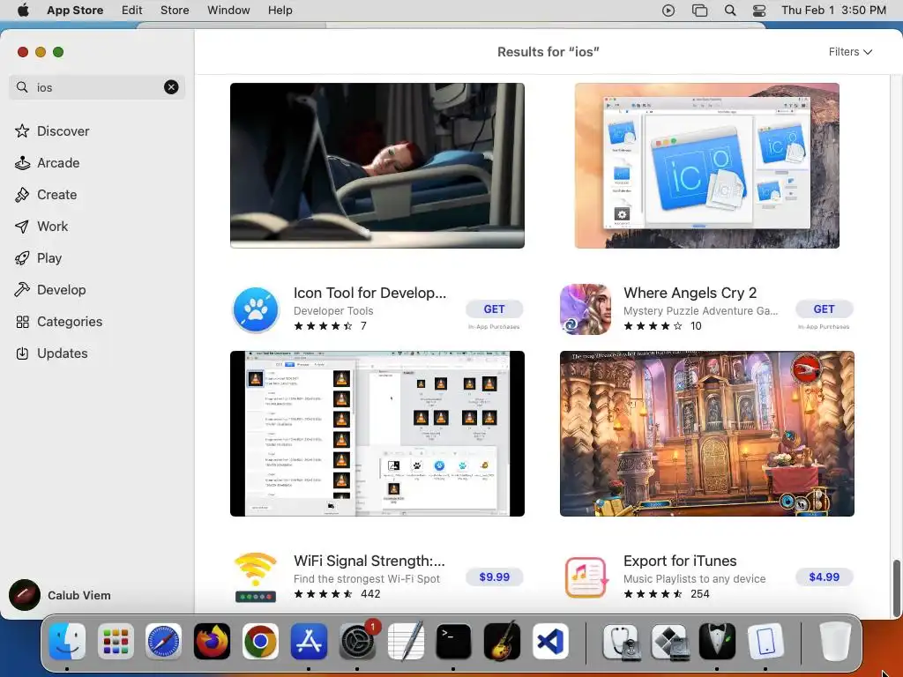The image size is (903, 677).
Task: Get Icon Tool for Developers app
Action: pos(494,309)
